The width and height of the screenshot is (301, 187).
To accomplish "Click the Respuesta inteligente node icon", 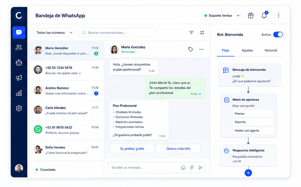I will click(227, 151).
